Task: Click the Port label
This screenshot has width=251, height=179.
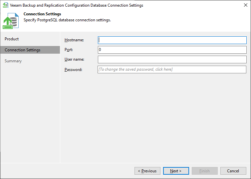Action: click(x=69, y=50)
